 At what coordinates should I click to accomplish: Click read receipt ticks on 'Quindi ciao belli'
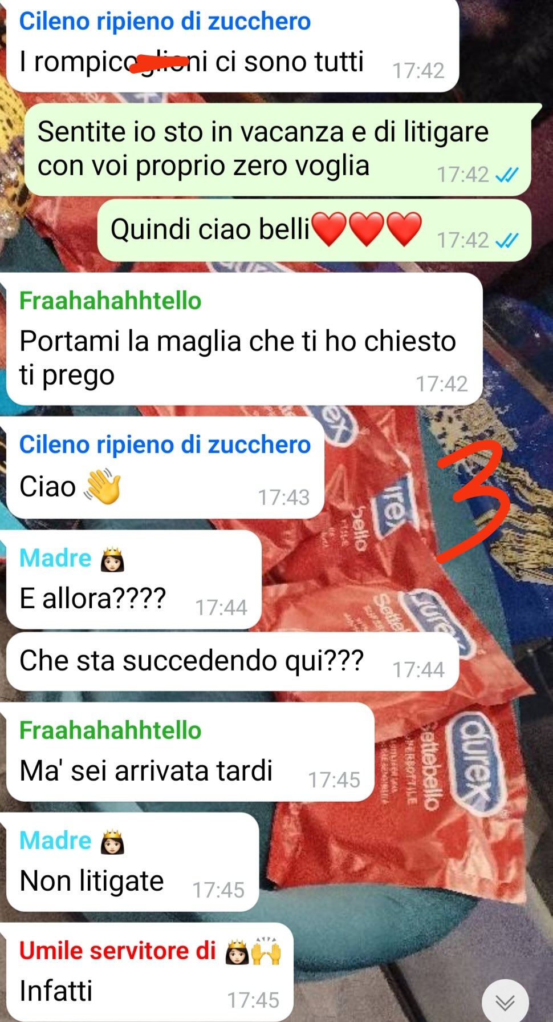pyautogui.click(x=507, y=240)
